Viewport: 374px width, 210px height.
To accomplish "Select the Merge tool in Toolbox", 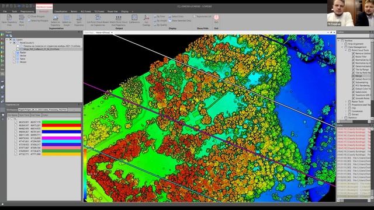I will 357,76.
